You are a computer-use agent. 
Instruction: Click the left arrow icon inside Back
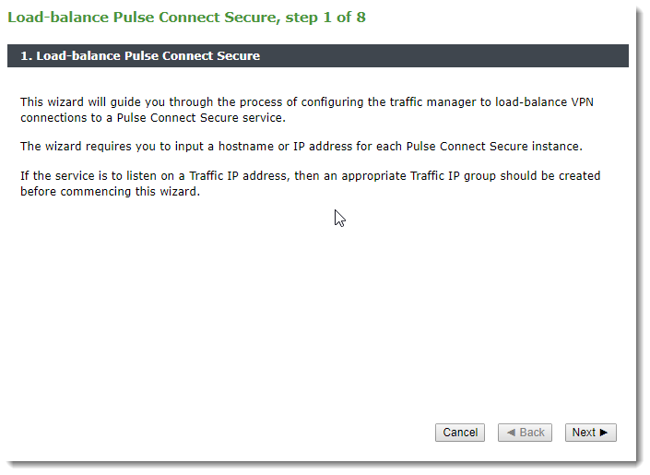[x=511, y=433]
